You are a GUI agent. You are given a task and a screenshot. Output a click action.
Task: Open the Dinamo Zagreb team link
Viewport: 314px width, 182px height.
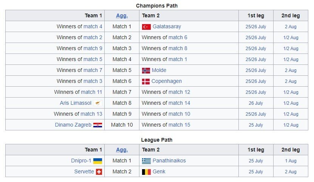coord(73,125)
